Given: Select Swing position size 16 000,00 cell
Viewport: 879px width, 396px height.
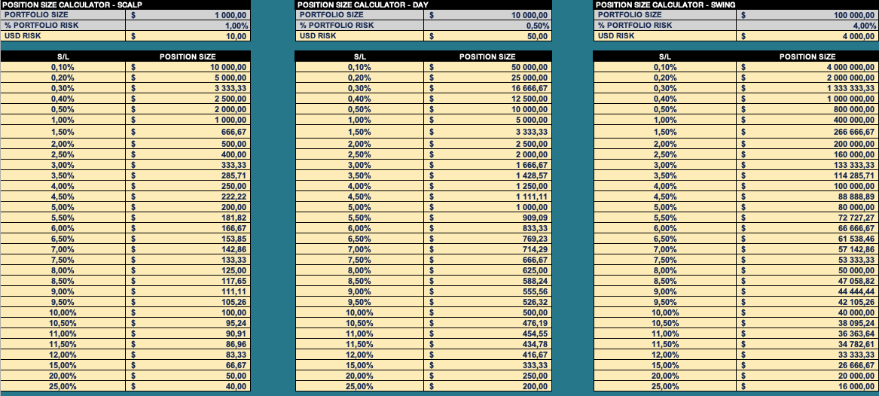Looking at the screenshot, I should pos(807,386).
